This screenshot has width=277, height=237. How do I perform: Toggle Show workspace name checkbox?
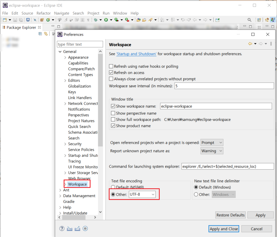113,106
